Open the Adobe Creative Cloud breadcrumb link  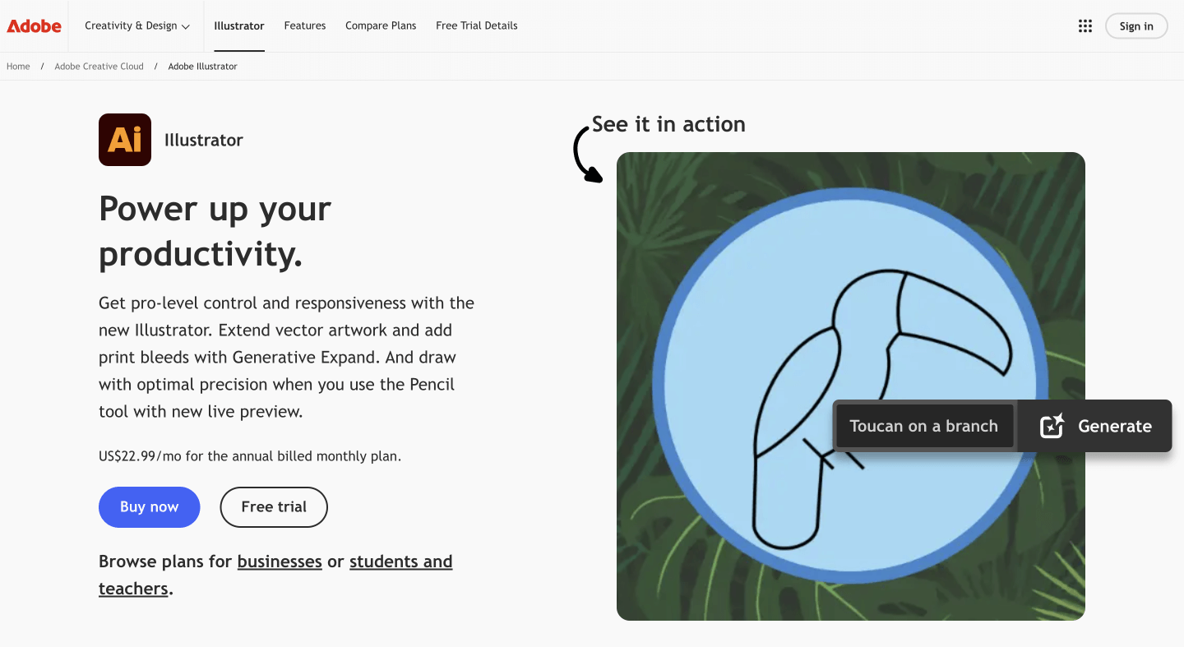point(99,66)
